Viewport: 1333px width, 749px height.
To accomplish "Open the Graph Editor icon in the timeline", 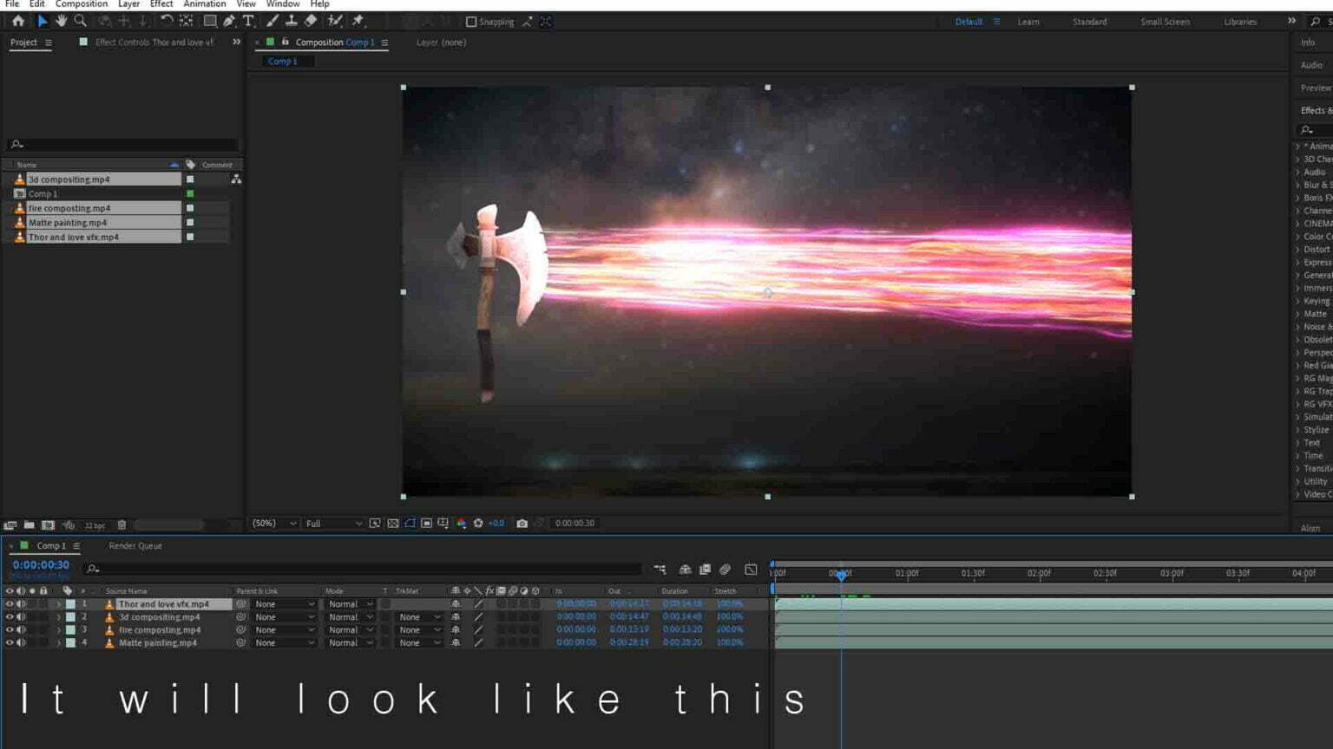I will coord(751,570).
